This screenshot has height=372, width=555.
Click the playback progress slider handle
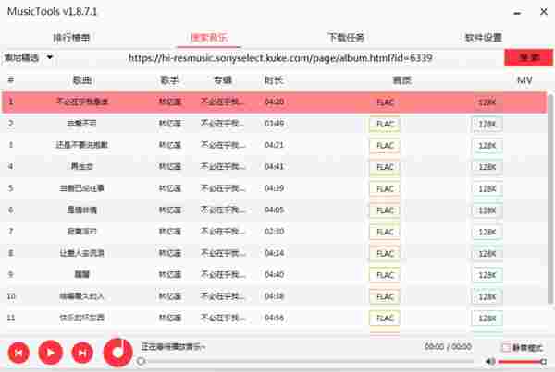pyautogui.click(x=141, y=361)
